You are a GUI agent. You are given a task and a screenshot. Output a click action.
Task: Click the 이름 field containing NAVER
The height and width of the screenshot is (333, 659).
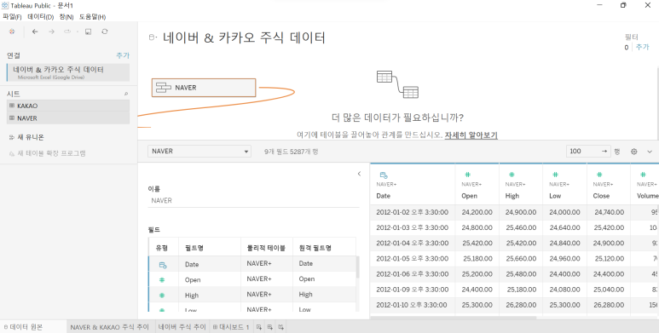(253, 201)
